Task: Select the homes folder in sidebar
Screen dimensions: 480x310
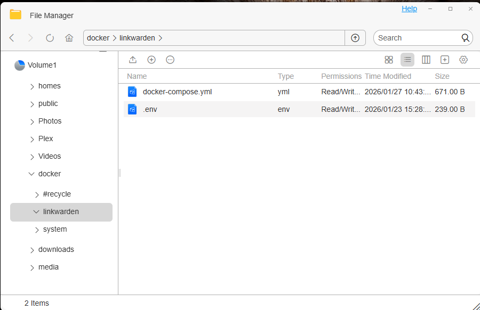Action: click(x=49, y=86)
